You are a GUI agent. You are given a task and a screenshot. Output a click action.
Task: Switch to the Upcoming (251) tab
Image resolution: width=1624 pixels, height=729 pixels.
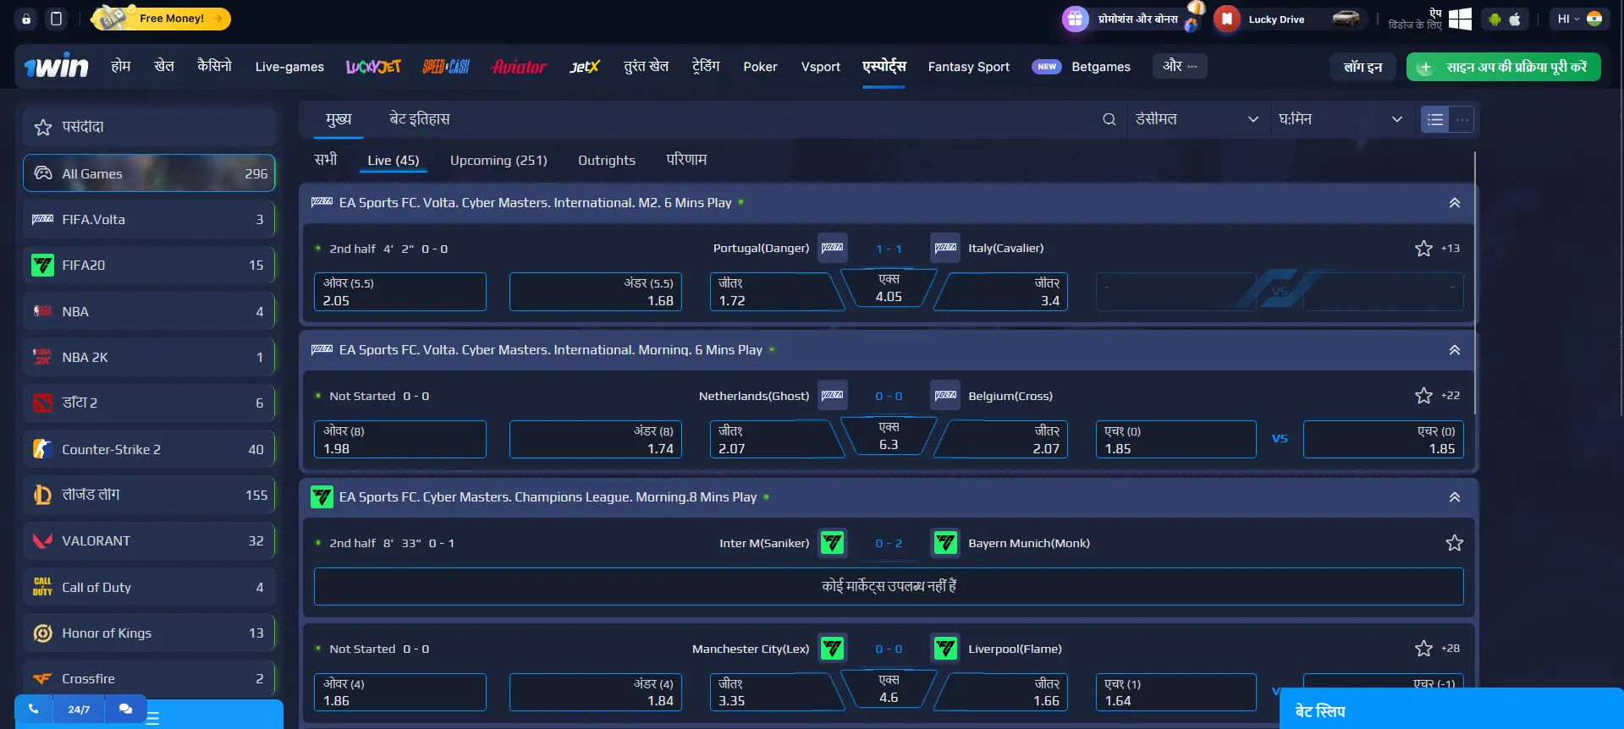click(498, 161)
